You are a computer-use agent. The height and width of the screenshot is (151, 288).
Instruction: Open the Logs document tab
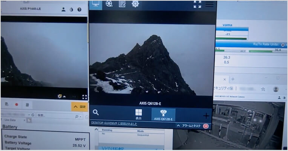pyautogui.click(x=122, y=4)
